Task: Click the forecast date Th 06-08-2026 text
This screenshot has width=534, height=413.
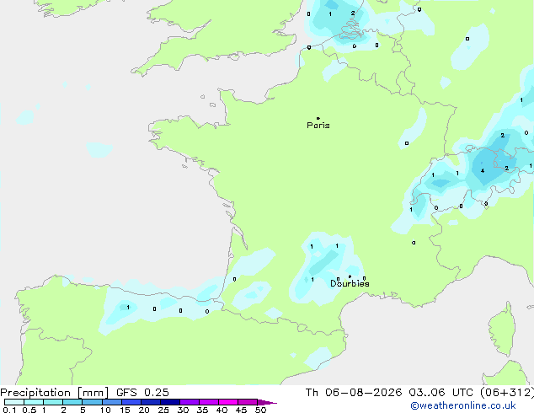Action: [354, 393]
